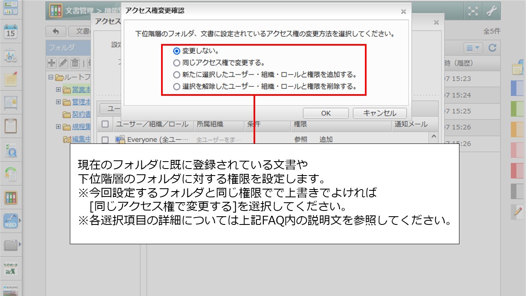Click the 15:25 timestamp row in the list
This screenshot has height=296, width=526.
click(472, 111)
